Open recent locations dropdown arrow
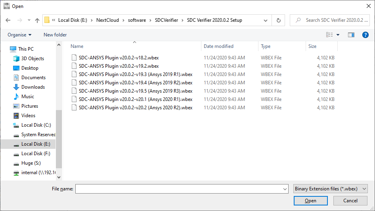Viewport: 375px width, 211px height. (29, 20)
